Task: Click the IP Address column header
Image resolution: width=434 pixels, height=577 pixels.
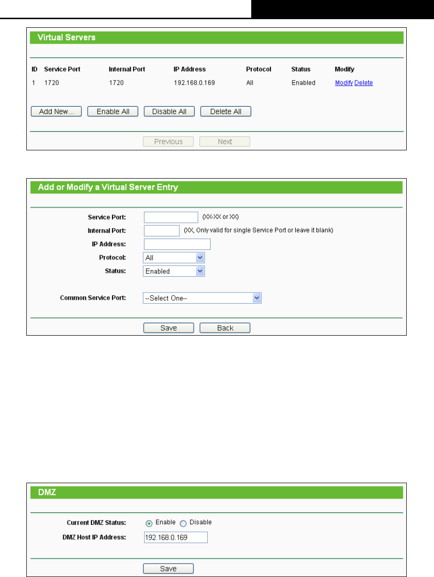Action: click(189, 69)
